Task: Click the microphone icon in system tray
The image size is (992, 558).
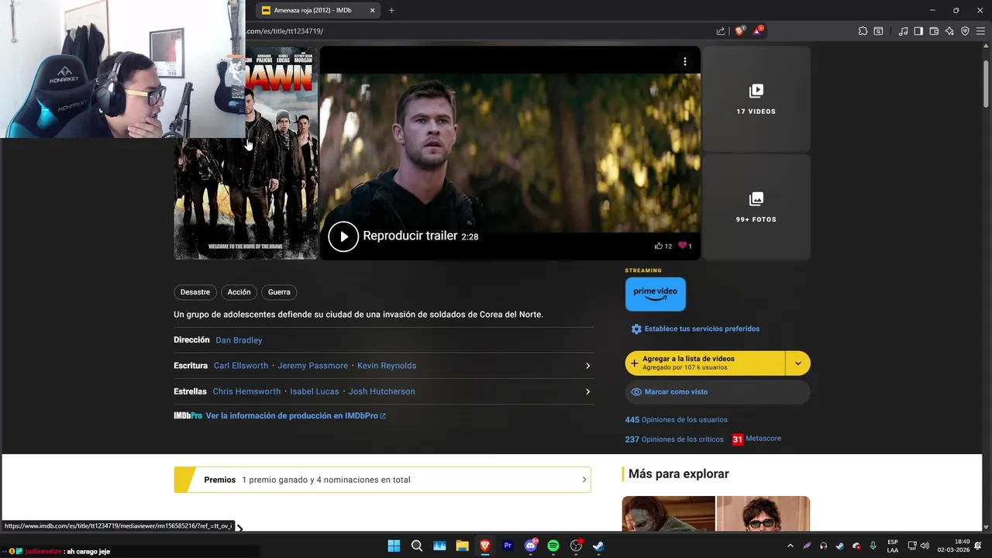Action: click(x=873, y=546)
